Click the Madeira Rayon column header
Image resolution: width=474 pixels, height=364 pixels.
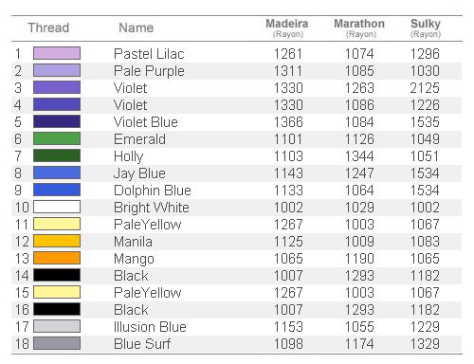click(x=287, y=28)
